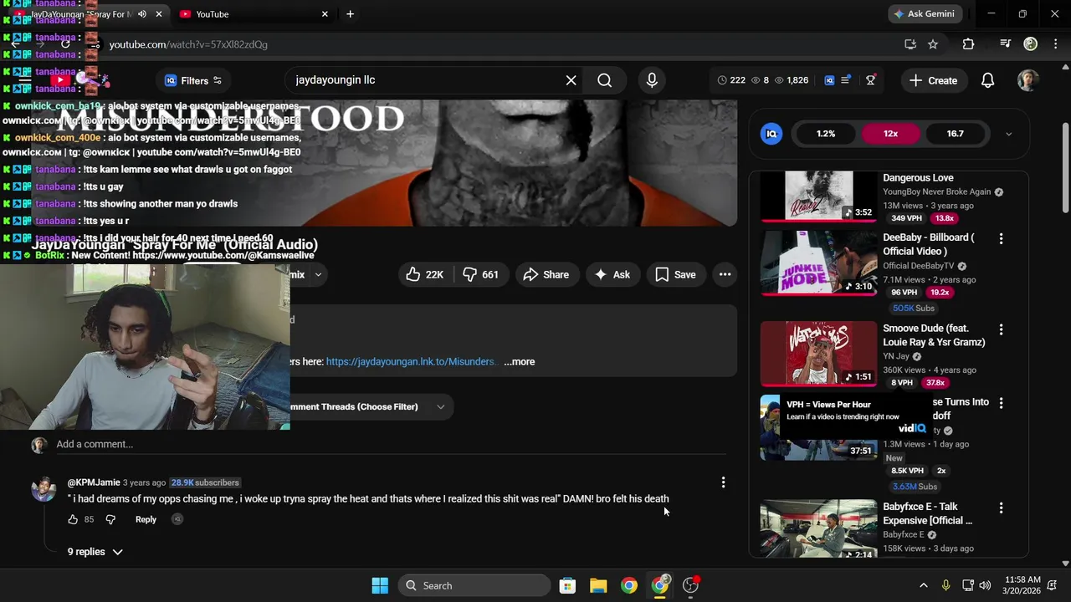Open options for DeeBaby Billboard video
Screen dimensions: 1071x602
[x=1001, y=239]
